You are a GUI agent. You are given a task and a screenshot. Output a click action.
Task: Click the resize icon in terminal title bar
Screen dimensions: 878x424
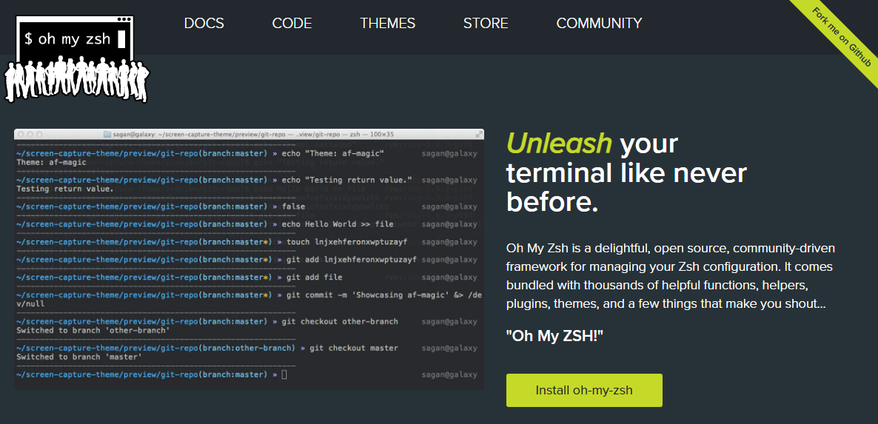click(479, 134)
